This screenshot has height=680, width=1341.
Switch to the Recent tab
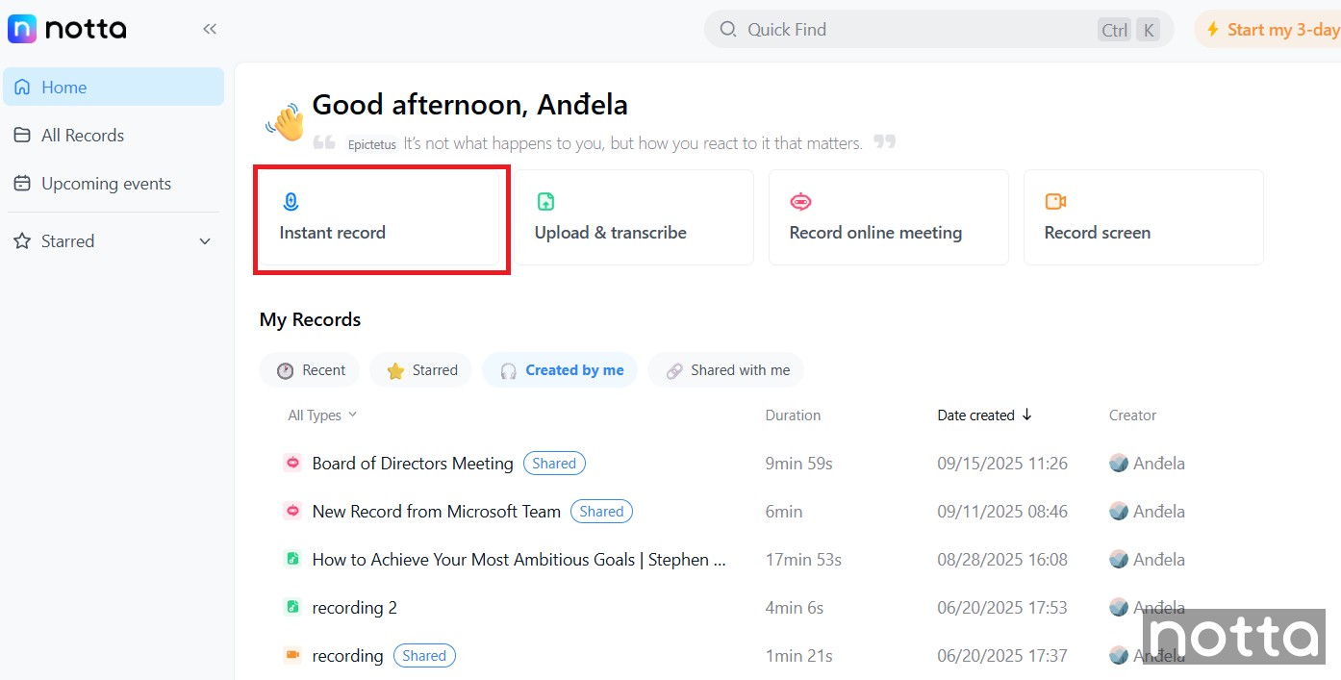pos(310,370)
